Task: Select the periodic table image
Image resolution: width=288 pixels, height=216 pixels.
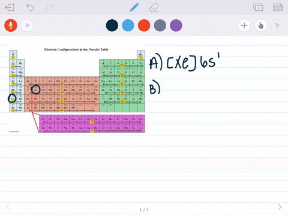Action: tap(77, 89)
